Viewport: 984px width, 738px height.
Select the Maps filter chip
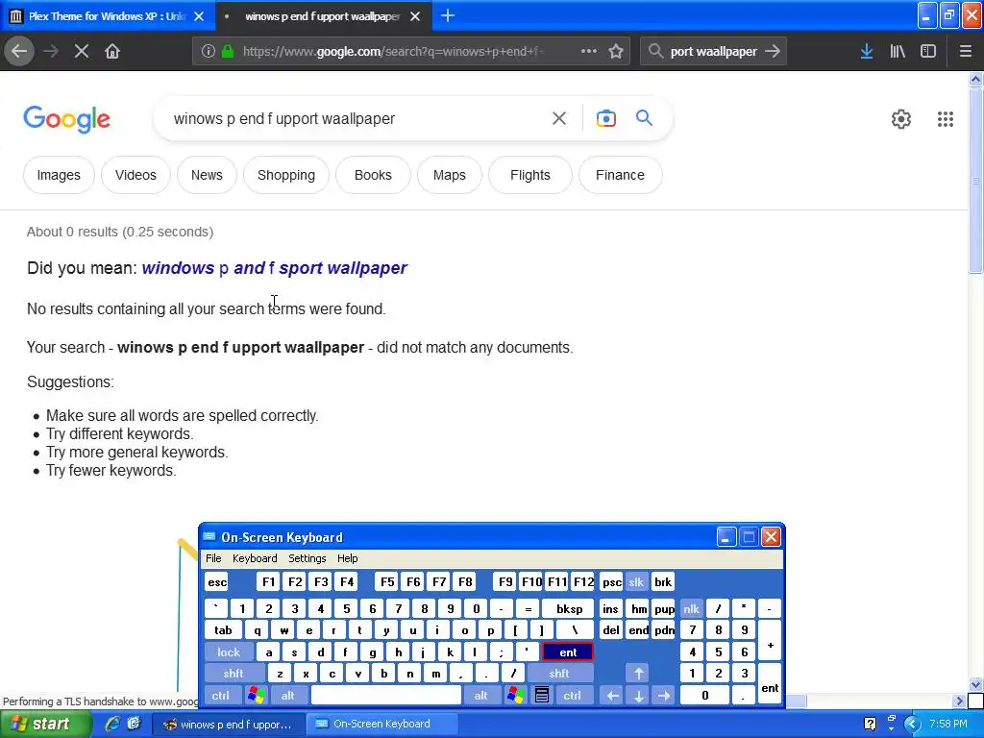(x=450, y=175)
